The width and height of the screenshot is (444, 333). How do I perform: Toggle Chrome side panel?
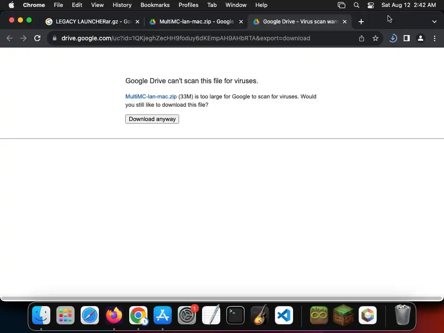pyautogui.click(x=407, y=38)
